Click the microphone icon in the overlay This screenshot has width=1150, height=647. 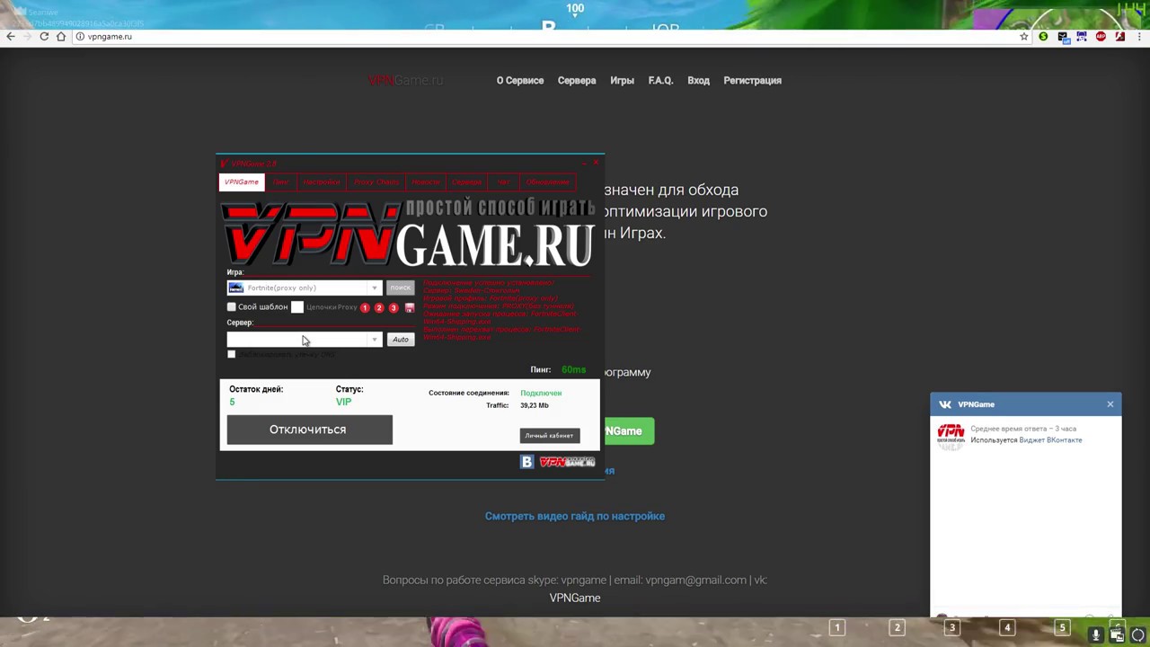coord(1096,634)
